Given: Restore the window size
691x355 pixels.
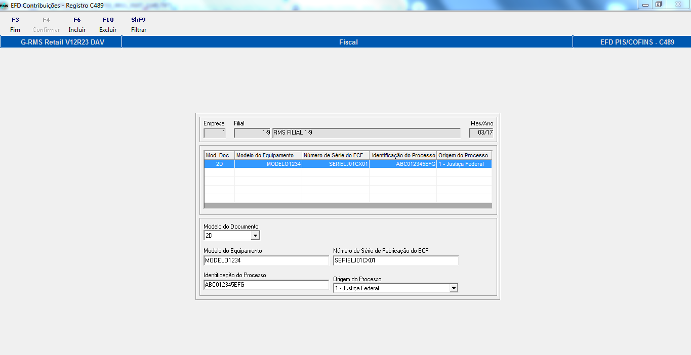Looking at the screenshot, I should pyautogui.click(x=659, y=5).
